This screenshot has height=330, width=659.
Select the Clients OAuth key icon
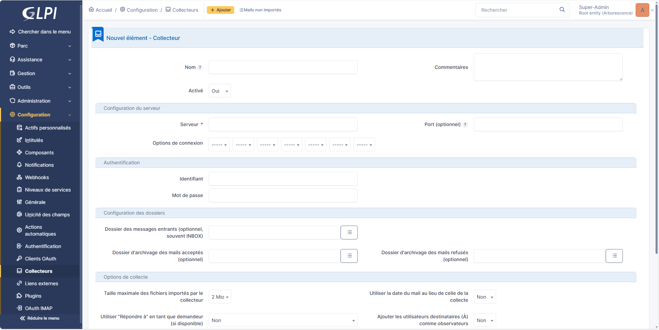(20, 258)
